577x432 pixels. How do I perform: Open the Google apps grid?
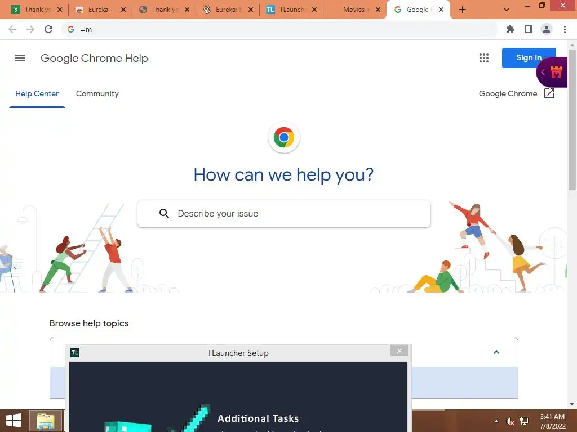(x=484, y=58)
